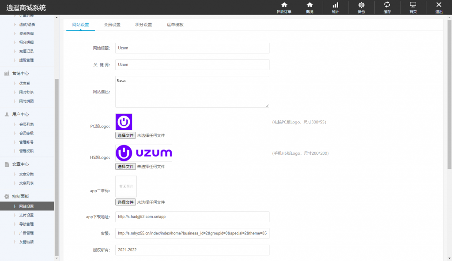Click the 网站描述 textarea
Screen dimensions: 452x261
192,92
